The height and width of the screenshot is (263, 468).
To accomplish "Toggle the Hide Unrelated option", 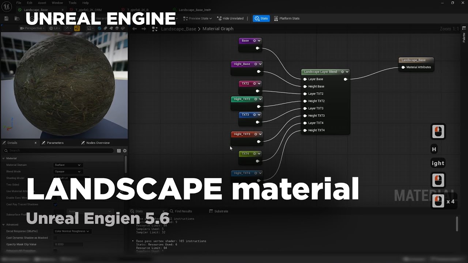I will pyautogui.click(x=230, y=18).
